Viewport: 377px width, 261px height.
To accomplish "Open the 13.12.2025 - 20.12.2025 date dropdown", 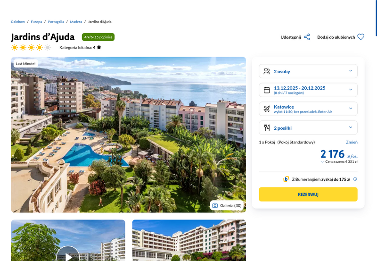I will 308,90.
